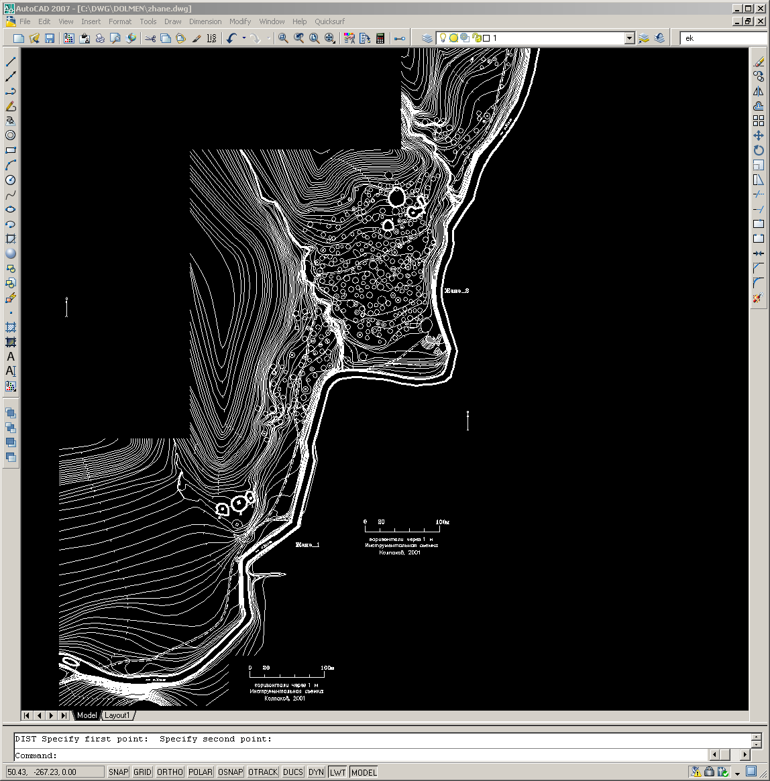Select the Line draw tool
This screenshot has width=770, height=781.
pyautogui.click(x=11, y=62)
